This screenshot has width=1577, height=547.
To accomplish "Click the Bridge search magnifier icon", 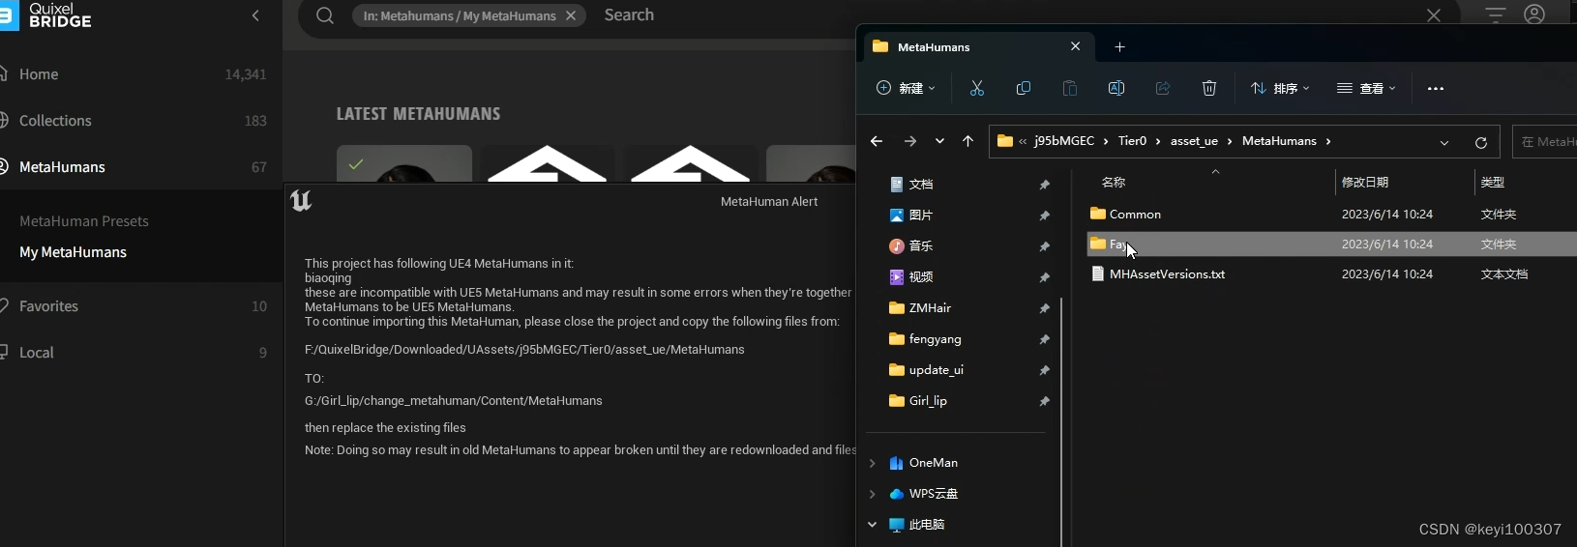I will click(x=325, y=15).
